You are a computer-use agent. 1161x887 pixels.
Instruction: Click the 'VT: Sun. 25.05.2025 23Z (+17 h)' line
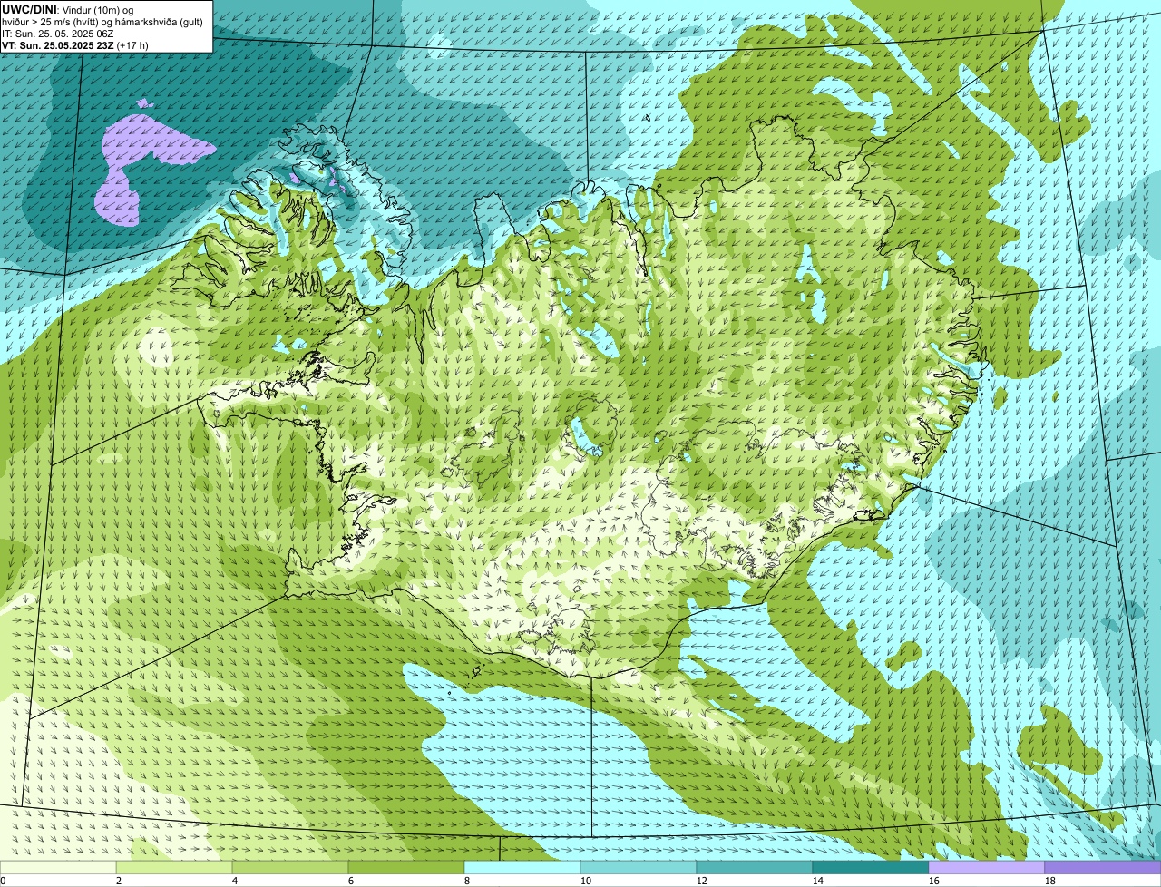75,44
